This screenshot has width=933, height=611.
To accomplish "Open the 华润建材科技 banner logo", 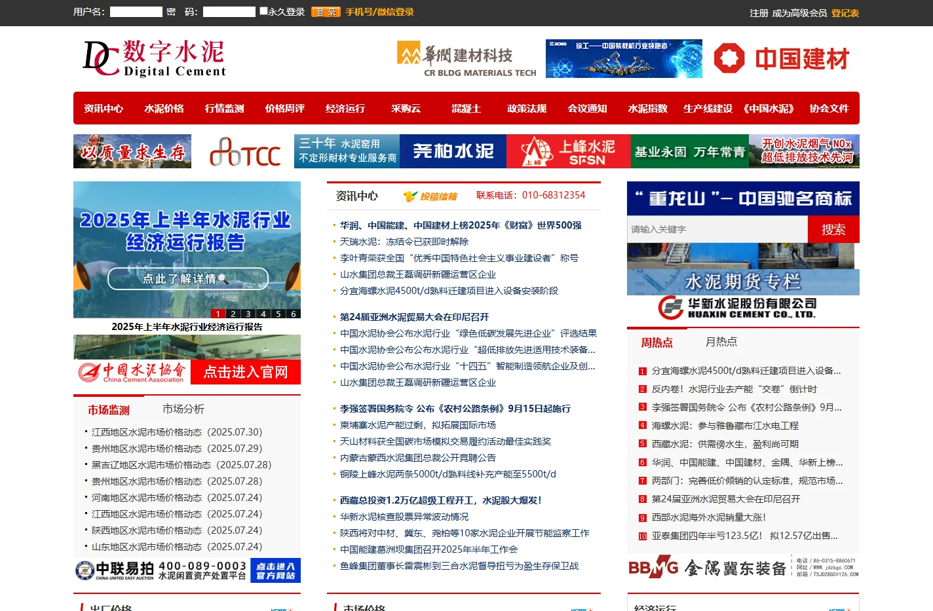I will (x=466, y=59).
